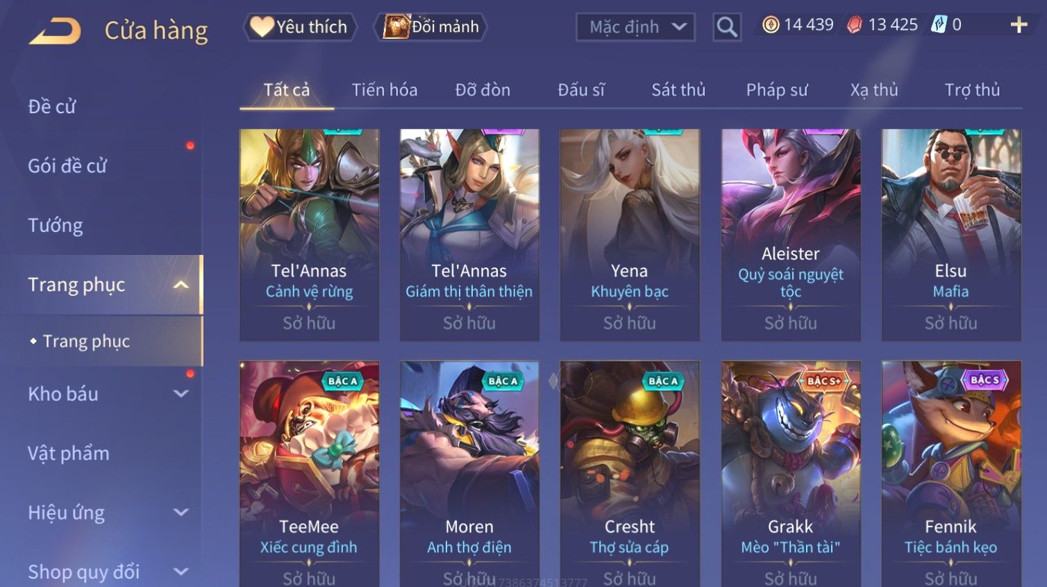The height and width of the screenshot is (587, 1047).
Task: Open Tướng in the sidebar
Action: click(56, 226)
